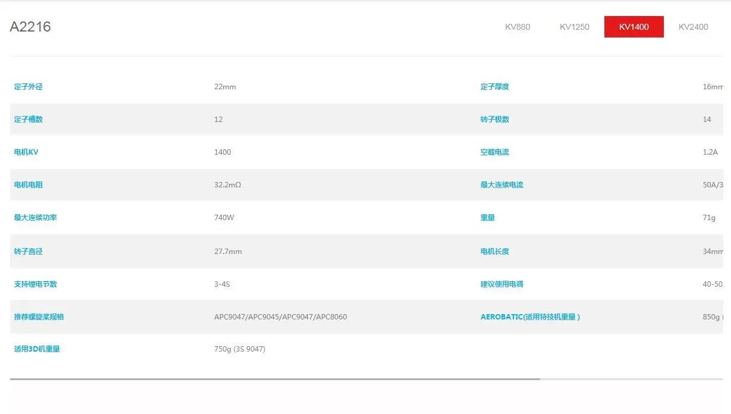Select the red KV1400 tab

[x=634, y=27]
